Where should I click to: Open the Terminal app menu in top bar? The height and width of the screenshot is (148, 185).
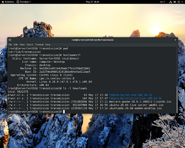[x=24, y=2]
